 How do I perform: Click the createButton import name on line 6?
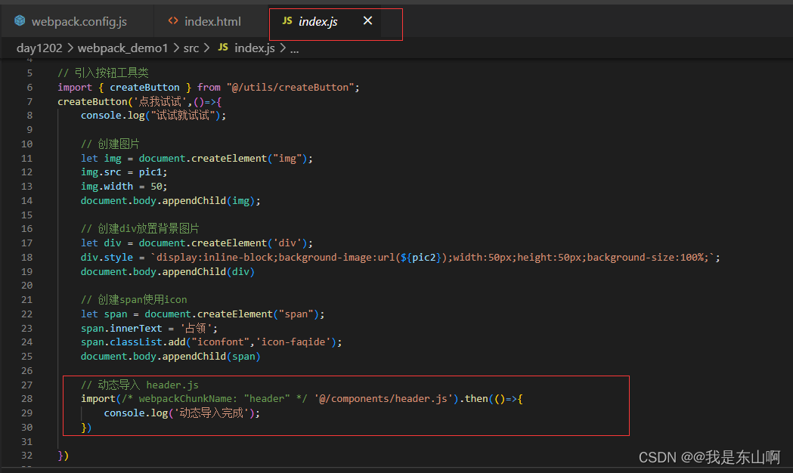pos(144,88)
